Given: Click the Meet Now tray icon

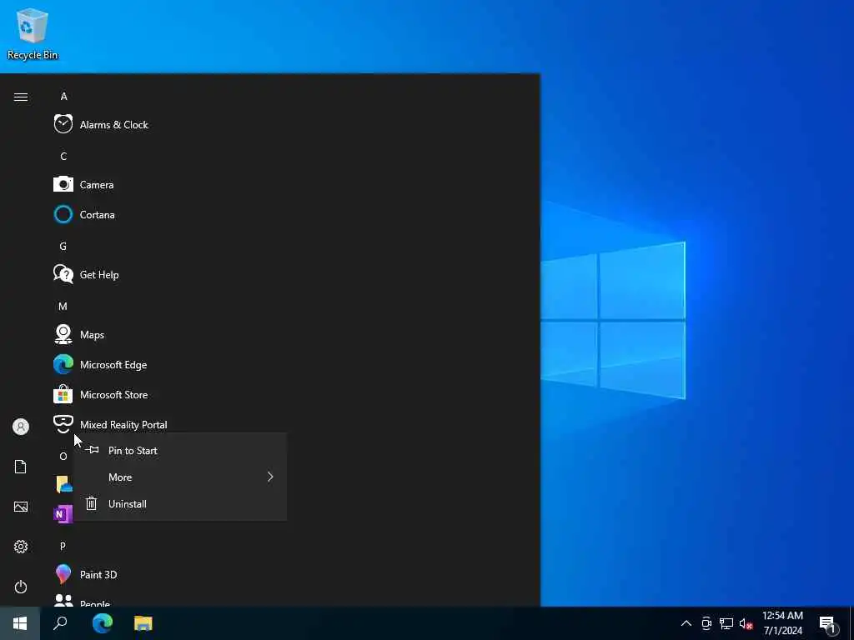Looking at the screenshot, I should 706,623.
